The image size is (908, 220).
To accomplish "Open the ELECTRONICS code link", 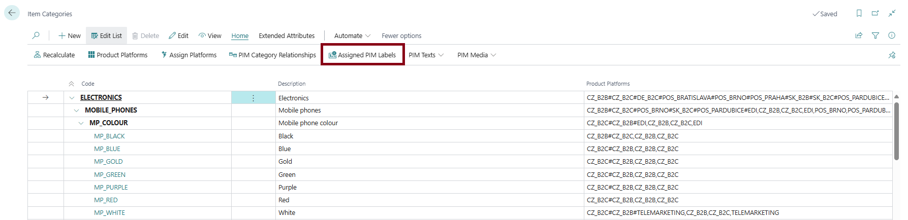I will 101,98.
